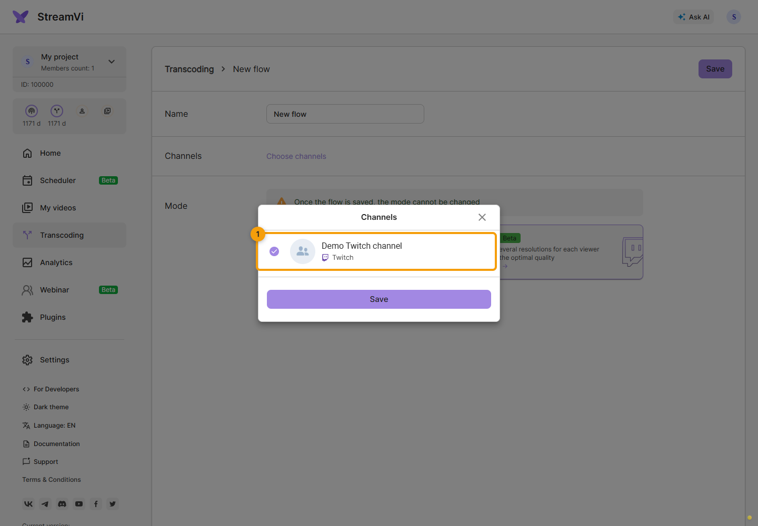Expand the My project dropdown chevron
Image resolution: width=758 pixels, height=526 pixels.
point(112,62)
